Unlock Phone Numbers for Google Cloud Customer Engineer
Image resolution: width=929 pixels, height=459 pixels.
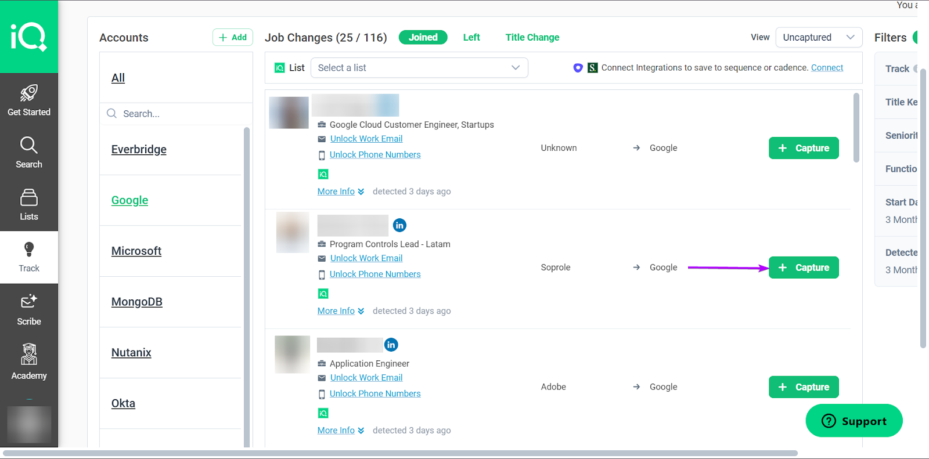point(375,155)
